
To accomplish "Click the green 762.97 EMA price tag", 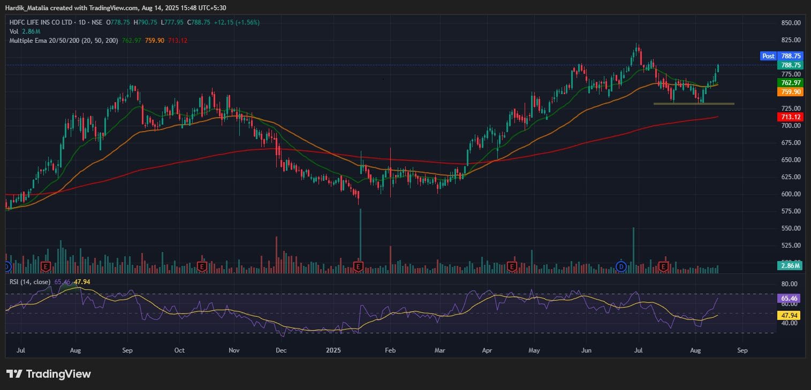I will 791,83.
